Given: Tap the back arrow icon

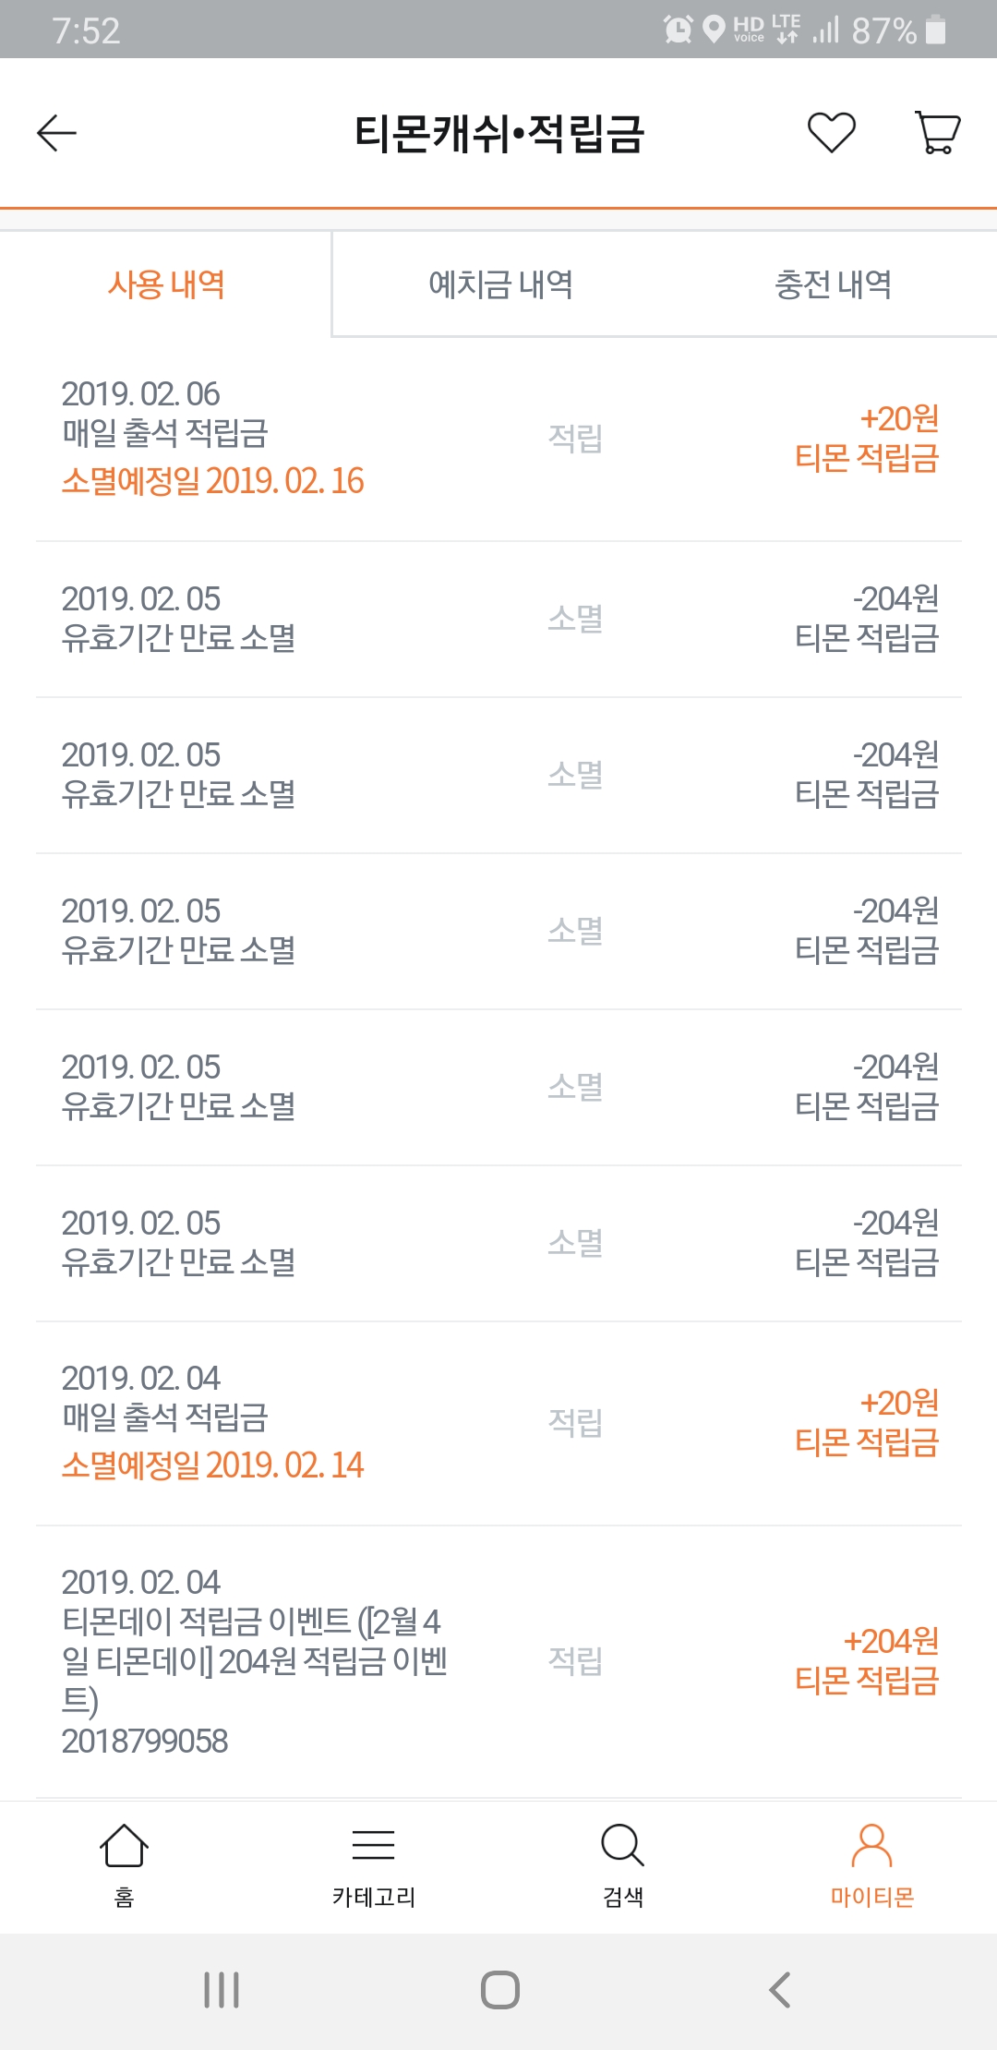Looking at the screenshot, I should point(56,133).
